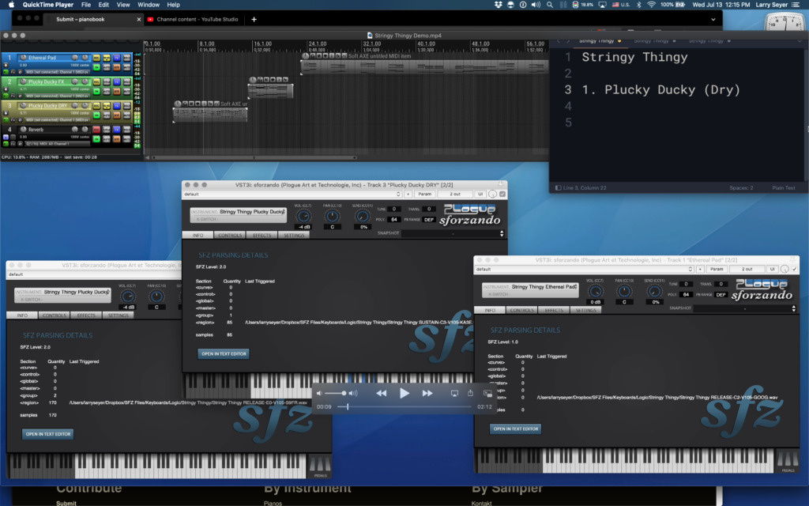Click the Soft AXE MIDI item on track 3
The height and width of the screenshot is (506, 809).
[210, 114]
